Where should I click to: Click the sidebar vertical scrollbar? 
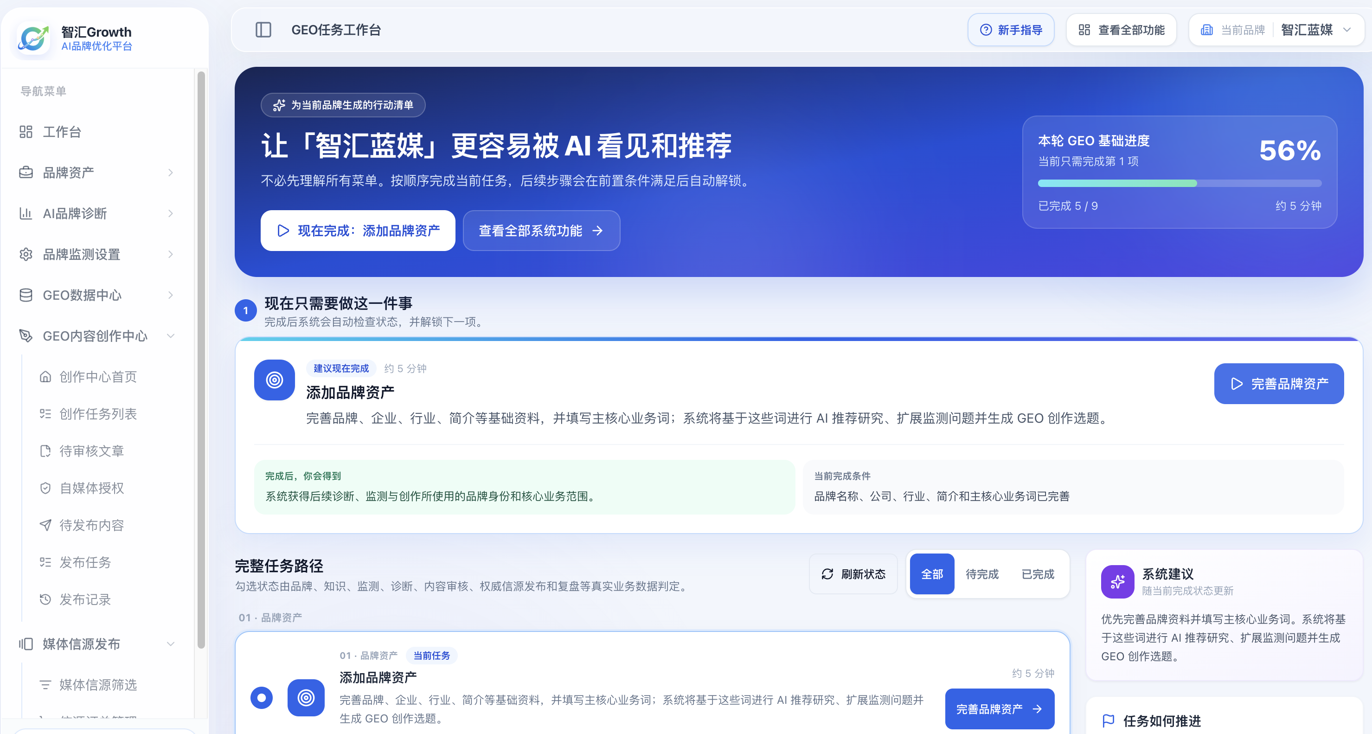(201, 360)
